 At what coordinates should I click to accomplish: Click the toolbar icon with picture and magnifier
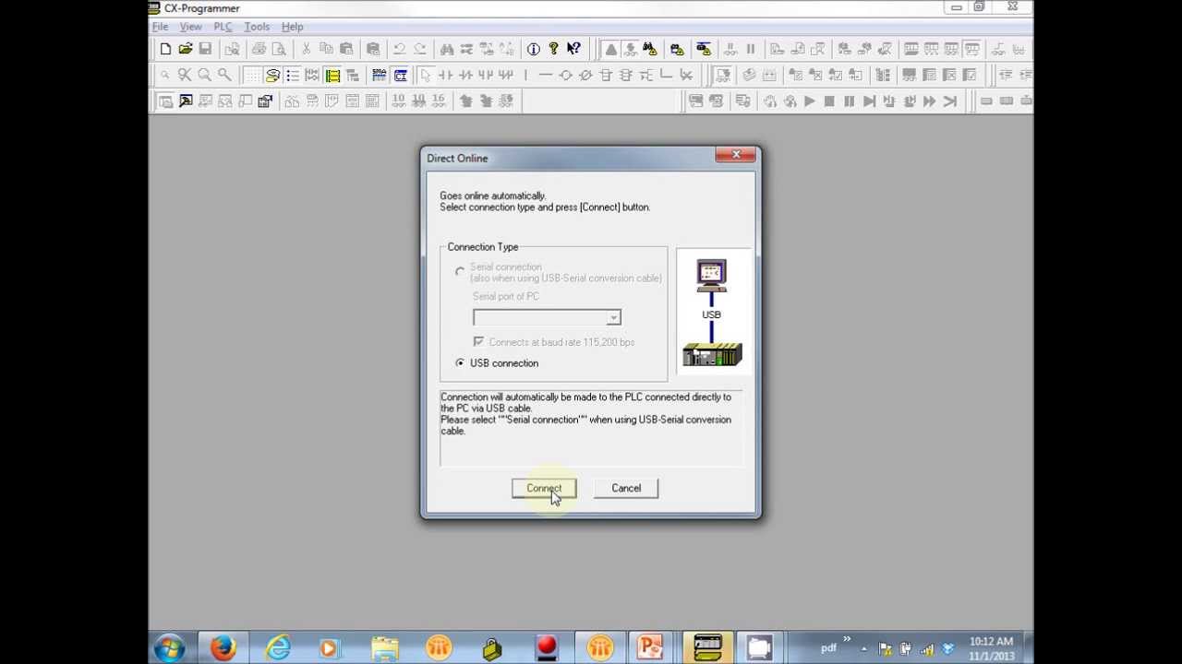pyautogui.click(x=186, y=101)
